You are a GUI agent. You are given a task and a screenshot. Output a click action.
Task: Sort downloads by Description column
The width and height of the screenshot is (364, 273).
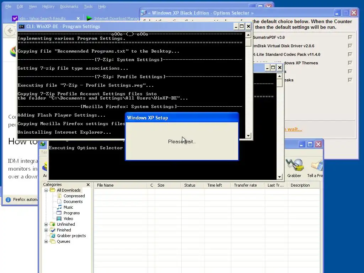coord(304,185)
